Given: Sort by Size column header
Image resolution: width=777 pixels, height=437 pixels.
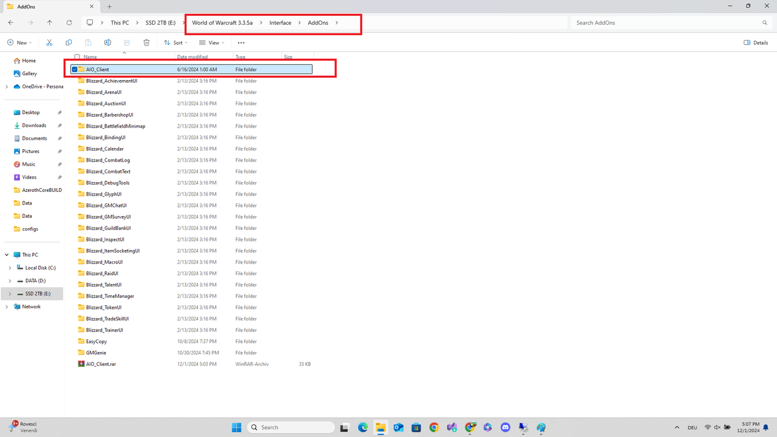Looking at the screenshot, I should [288, 56].
